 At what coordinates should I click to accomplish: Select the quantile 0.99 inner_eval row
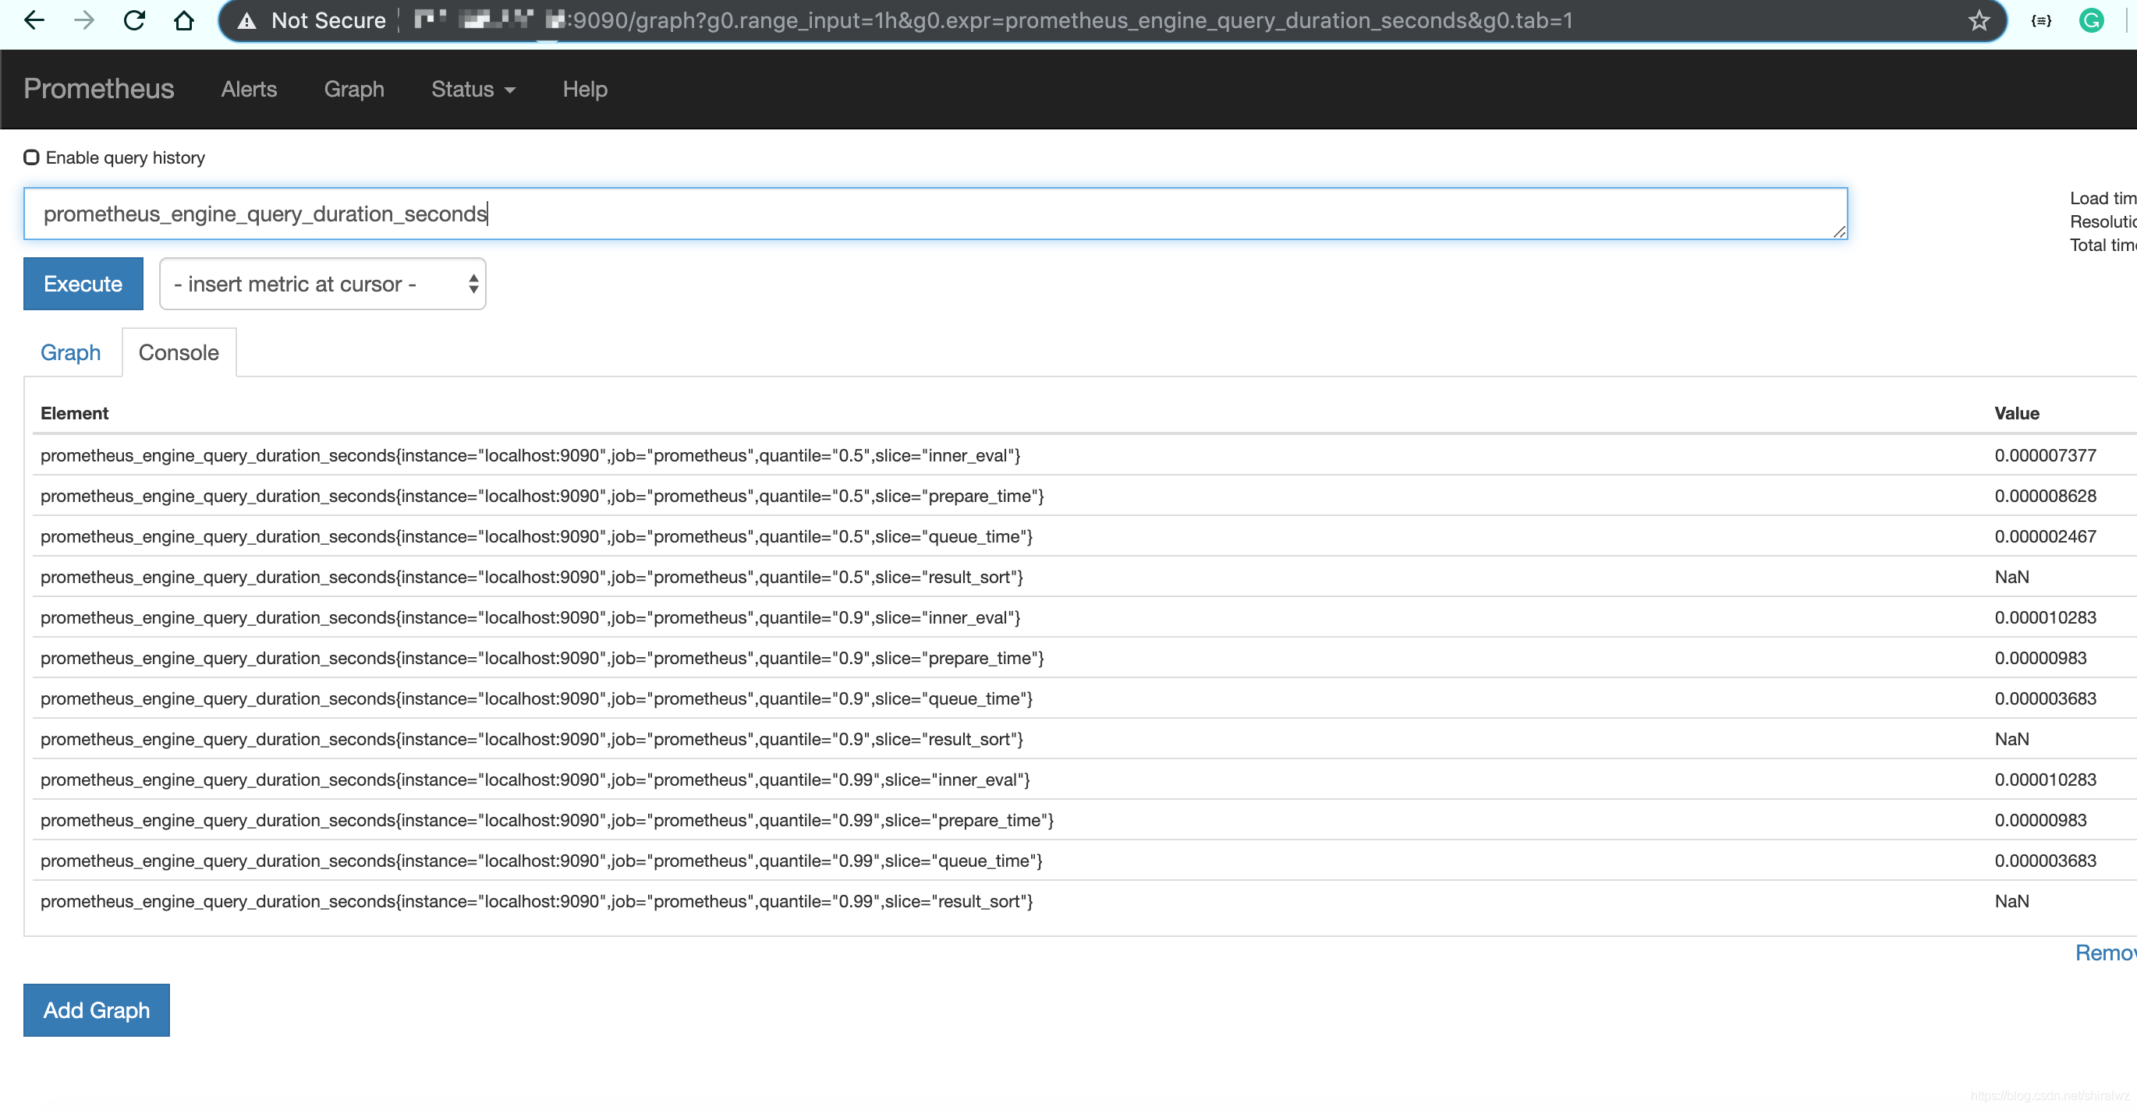[x=1085, y=780]
